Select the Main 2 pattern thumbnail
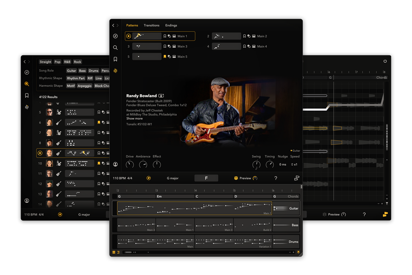This screenshot has height=275, width=412. (x=227, y=36)
